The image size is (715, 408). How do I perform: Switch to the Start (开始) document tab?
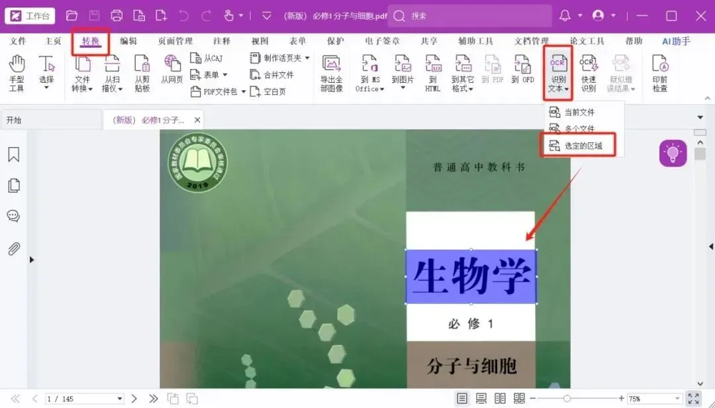pyautogui.click(x=50, y=120)
